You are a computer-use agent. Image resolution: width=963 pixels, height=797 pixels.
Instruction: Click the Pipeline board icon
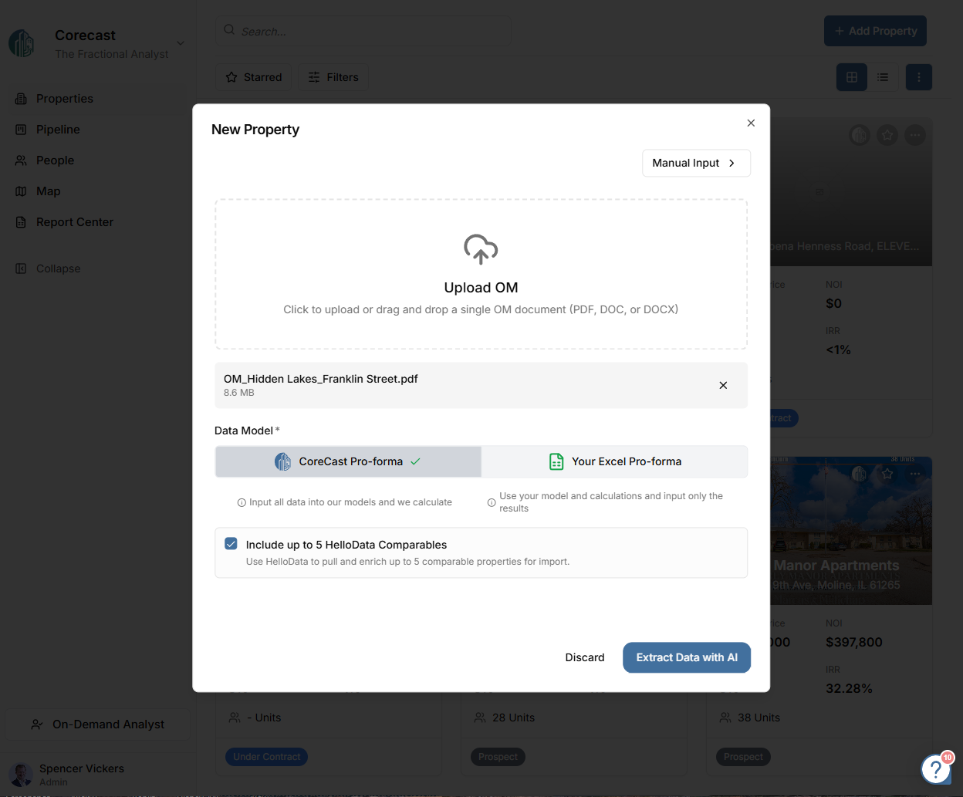coord(21,130)
